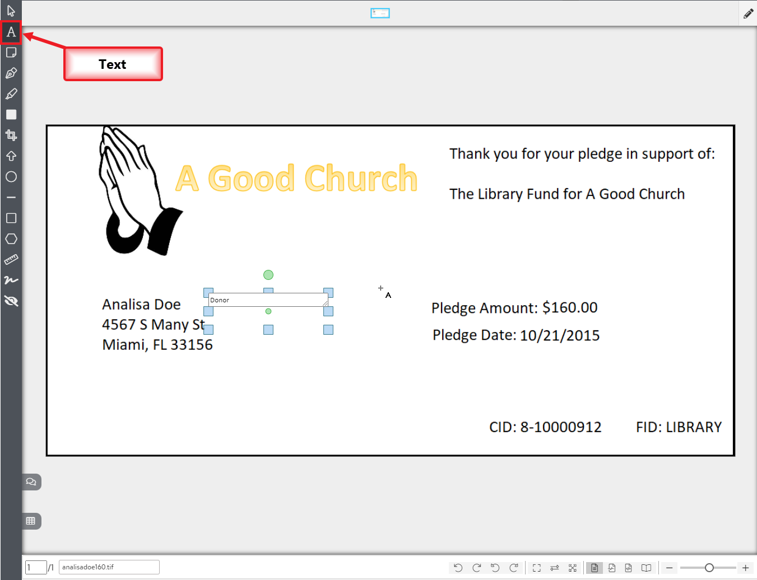The image size is (757, 580).
Task: Open the comments panel
Action: [31, 482]
